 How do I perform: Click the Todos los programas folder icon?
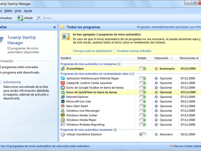click(63, 27)
